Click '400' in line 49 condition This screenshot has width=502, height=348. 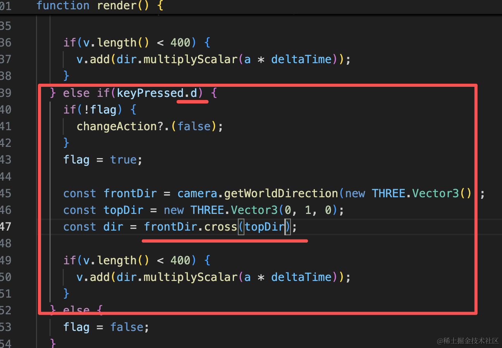click(x=181, y=260)
